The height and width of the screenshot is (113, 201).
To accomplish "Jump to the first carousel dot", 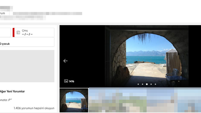I will pos(138,84).
